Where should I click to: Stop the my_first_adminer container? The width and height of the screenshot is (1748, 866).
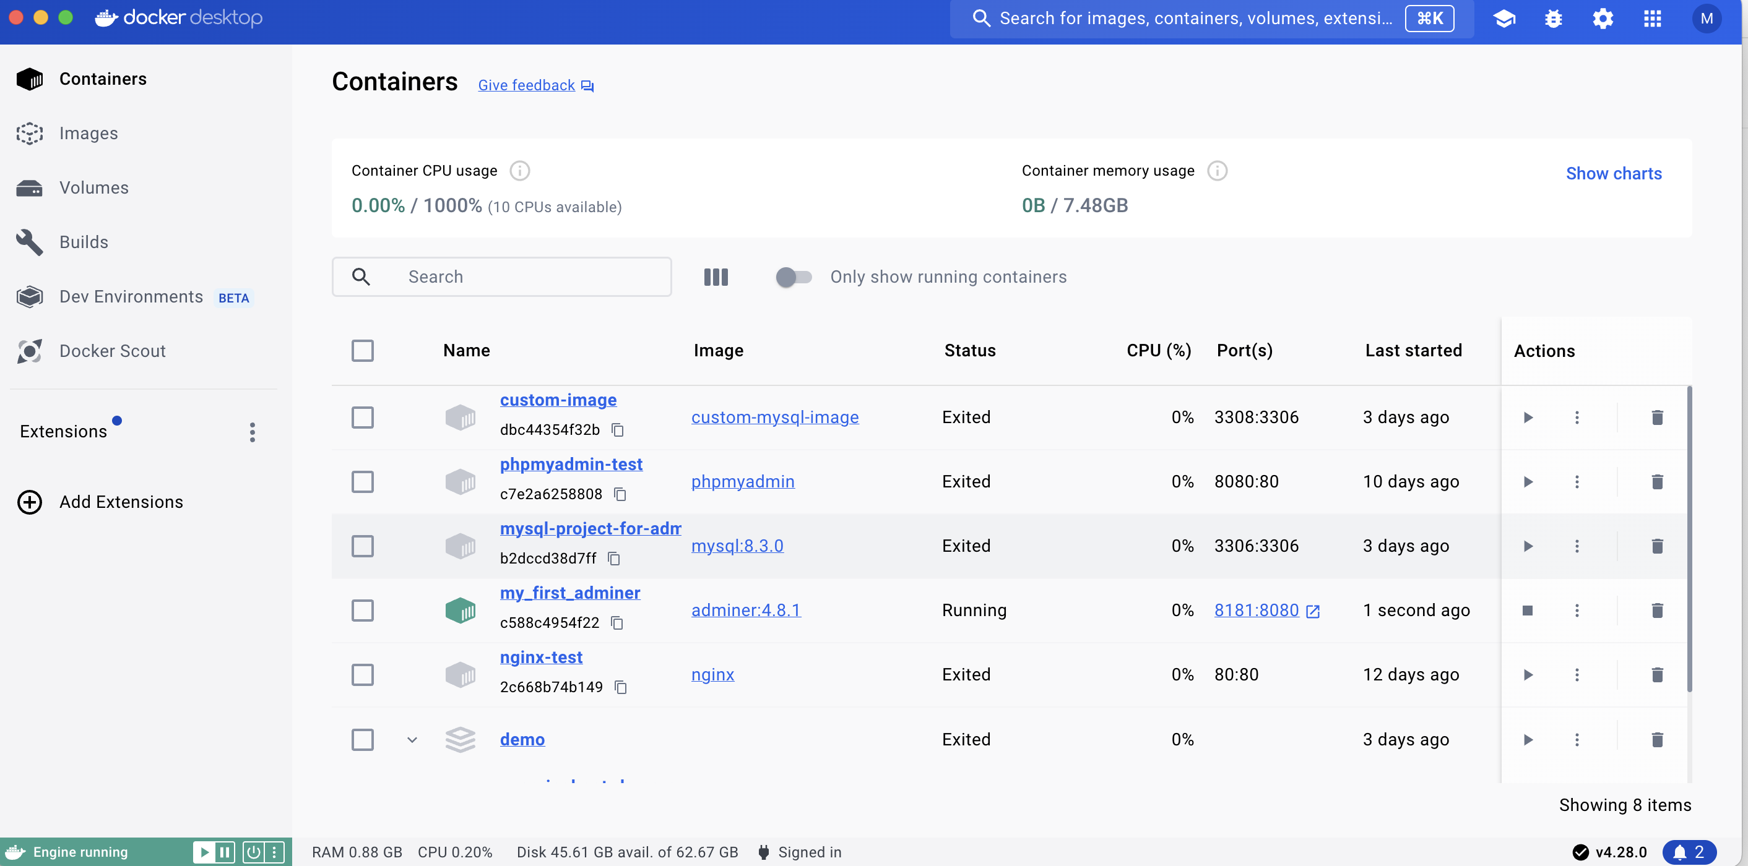pyautogui.click(x=1527, y=611)
